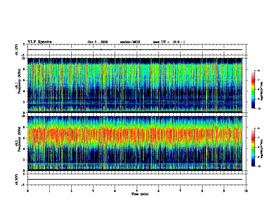Screen dimensions: 277x214
Task: Click the ch.2 spectrogram panel
Action: tap(135, 143)
